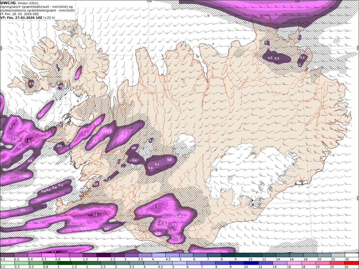Pick lower legend swatch between 3 and 3.5
The height and width of the screenshot is (269, 359).
tap(122, 263)
